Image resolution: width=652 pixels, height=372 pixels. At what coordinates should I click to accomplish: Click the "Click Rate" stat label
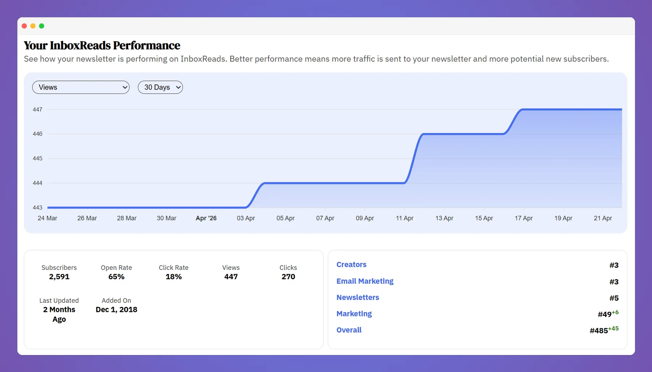coord(174,268)
